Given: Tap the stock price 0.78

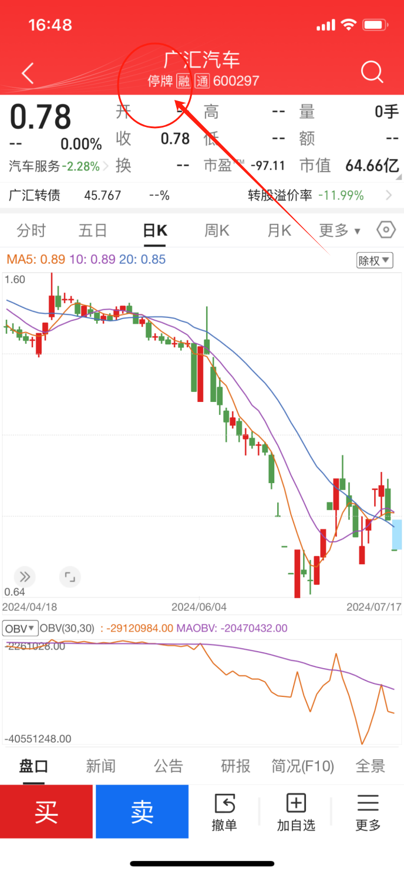Looking at the screenshot, I should pyautogui.click(x=41, y=116).
